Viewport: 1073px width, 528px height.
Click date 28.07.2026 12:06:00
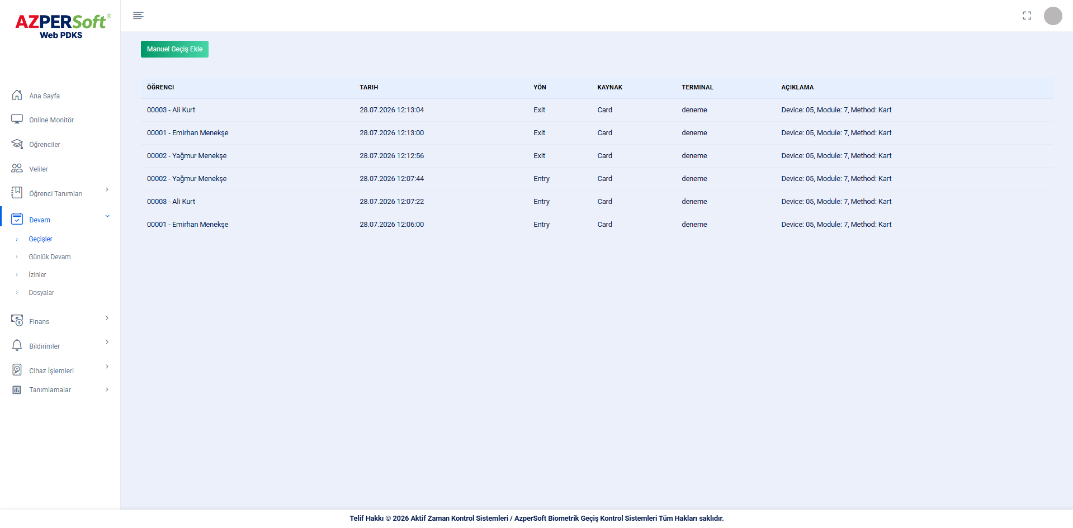point(391,225)
